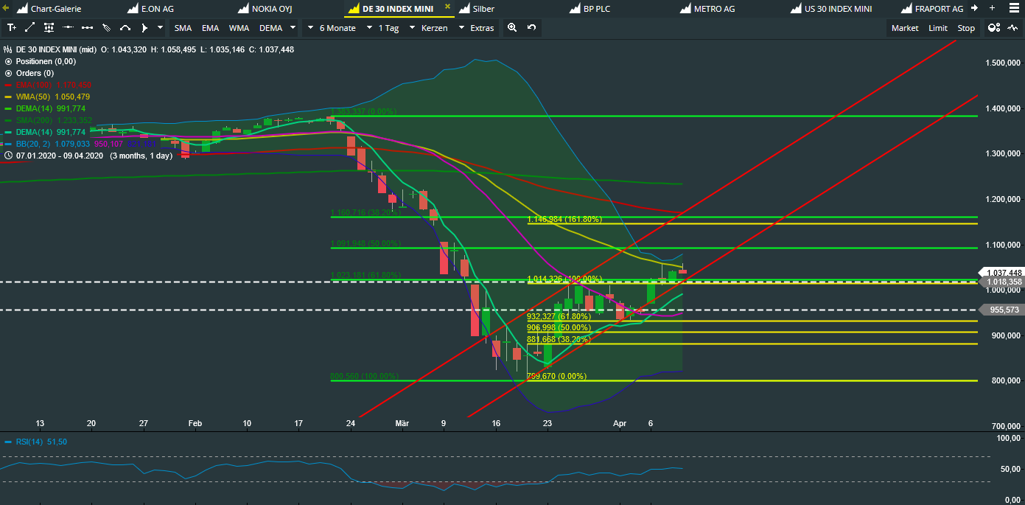The image size is (1025, 505).
Task: Select the SMA(200) legend entry
Action: click(54, 121)
